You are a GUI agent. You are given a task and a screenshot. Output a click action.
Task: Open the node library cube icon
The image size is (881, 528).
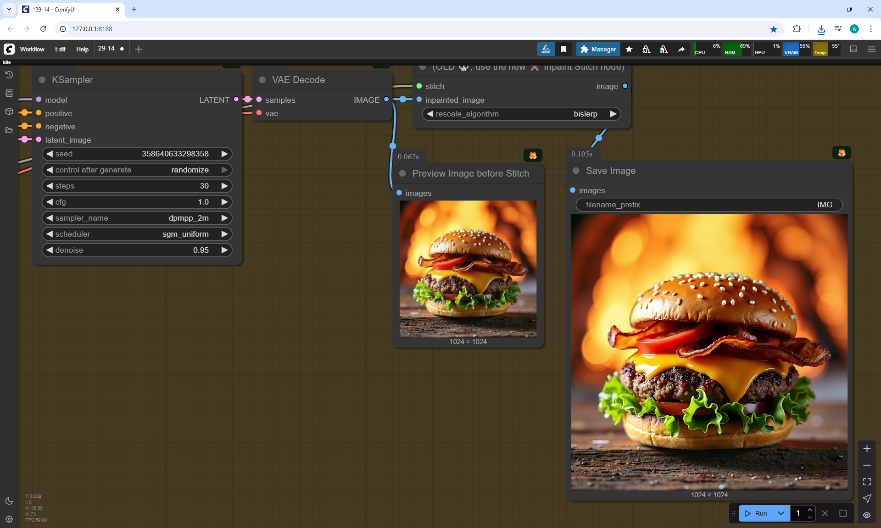tap(9, 111)
